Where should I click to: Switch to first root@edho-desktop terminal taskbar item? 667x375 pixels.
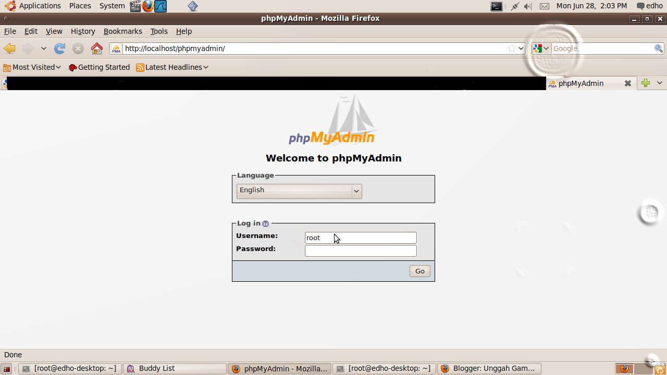point(70,369)
